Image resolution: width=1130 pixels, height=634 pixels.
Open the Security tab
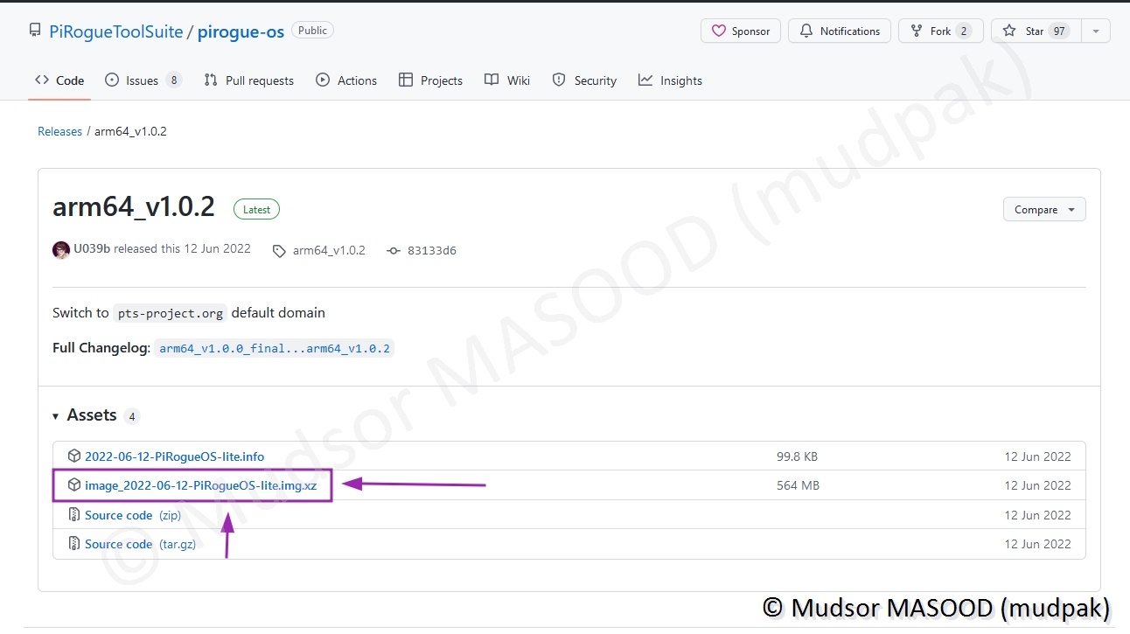[584, 80]
